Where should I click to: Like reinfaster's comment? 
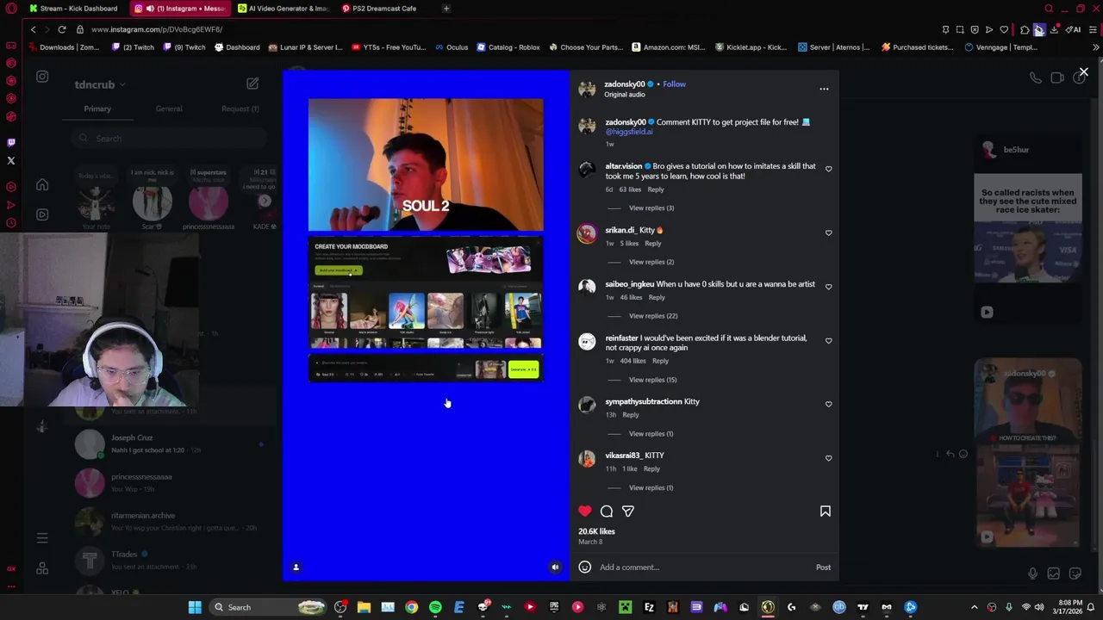pyautogui.click(x=828, y=340)
